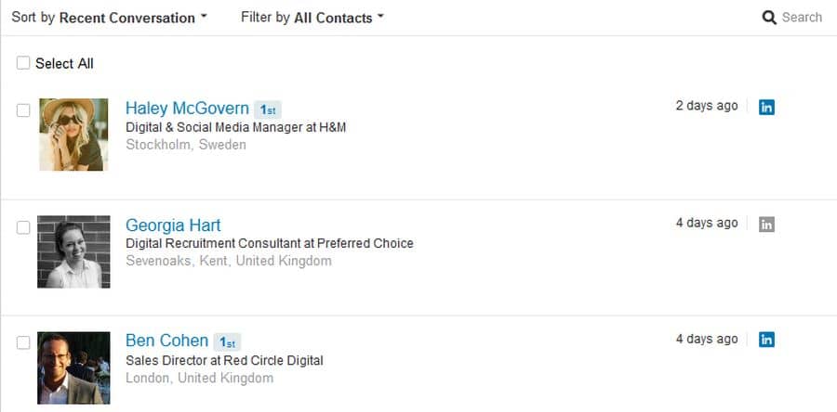The width and height of the screenshot is (837, 412).
Task: Click the '2 days ago' timestamp
Action: coord(707,106)
